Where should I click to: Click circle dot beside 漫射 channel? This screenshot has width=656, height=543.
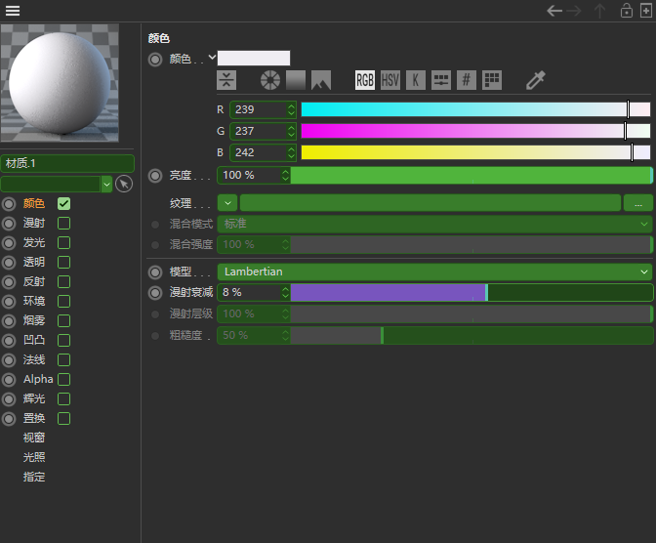tap(9, 224)
